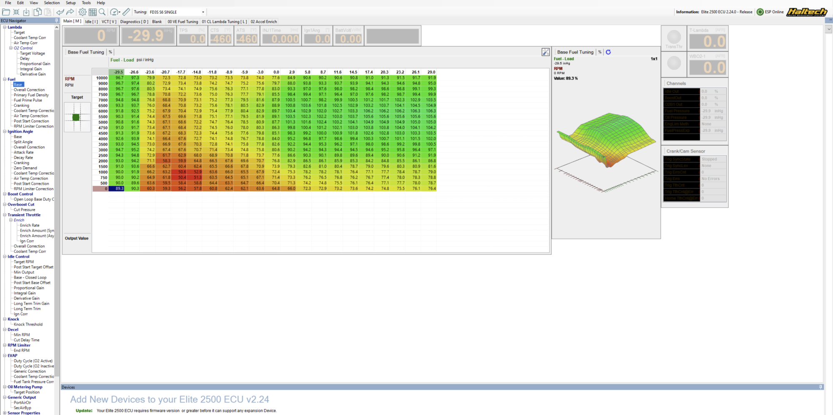Click the ruler measurement toolbar icon
833x415 pixels.
click(x=126, y=12)
